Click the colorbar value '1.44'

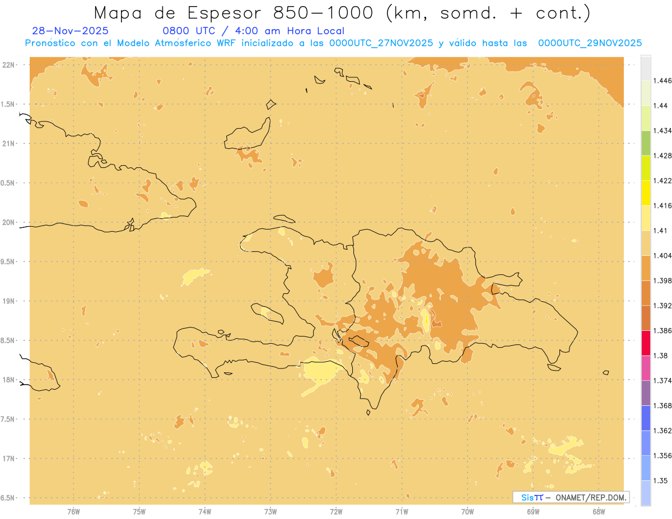point(660,106)
